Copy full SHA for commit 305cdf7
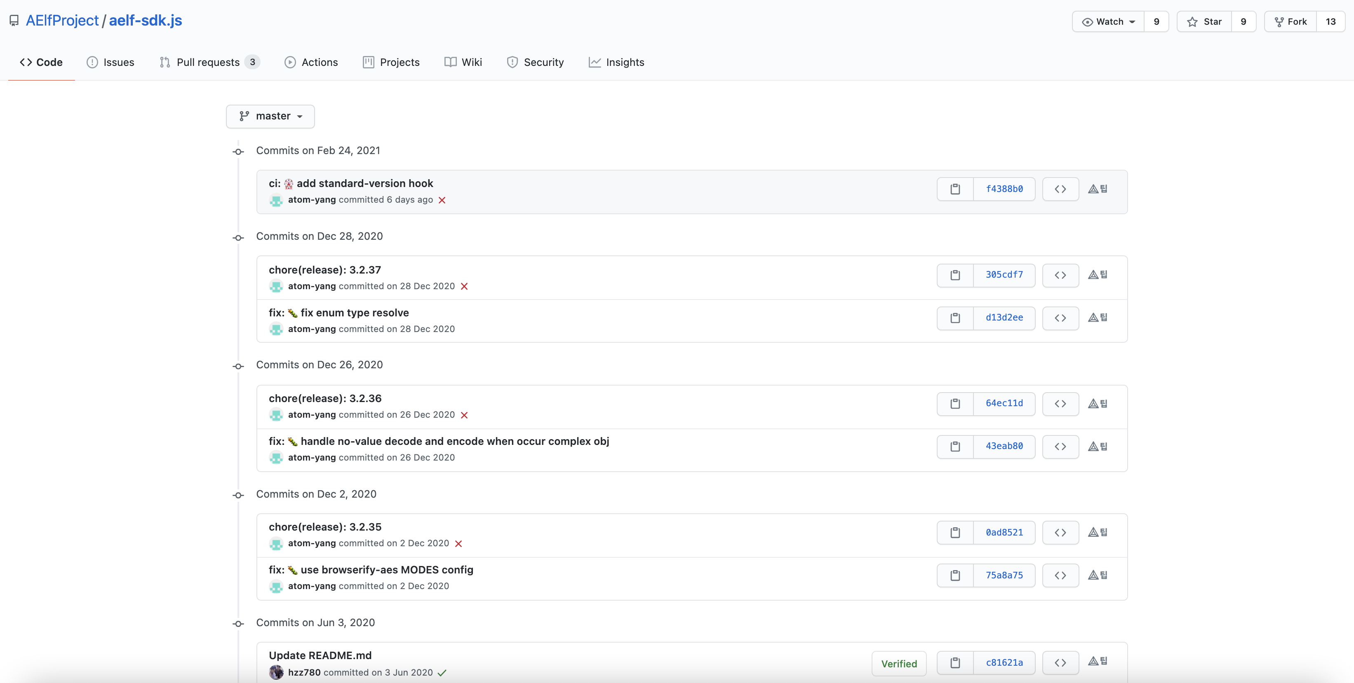 tap(955, 275)
